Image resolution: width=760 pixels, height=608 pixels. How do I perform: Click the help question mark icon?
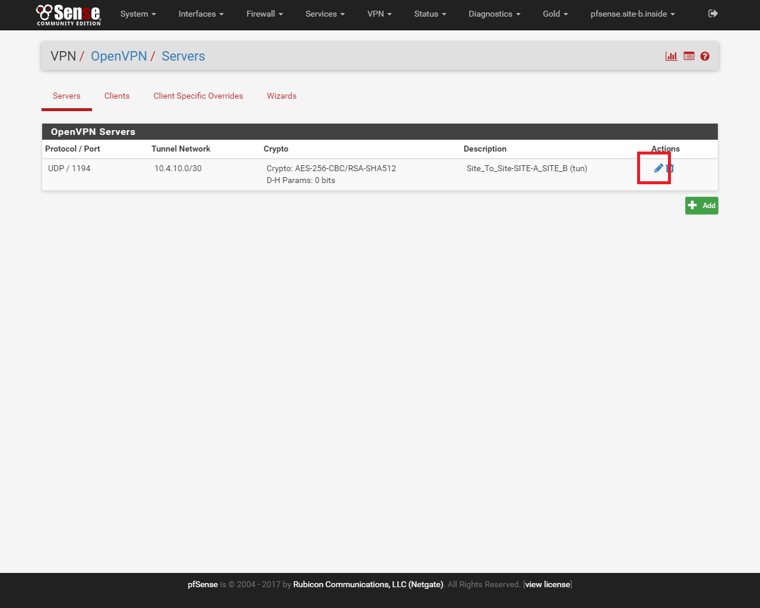(705, 56)
